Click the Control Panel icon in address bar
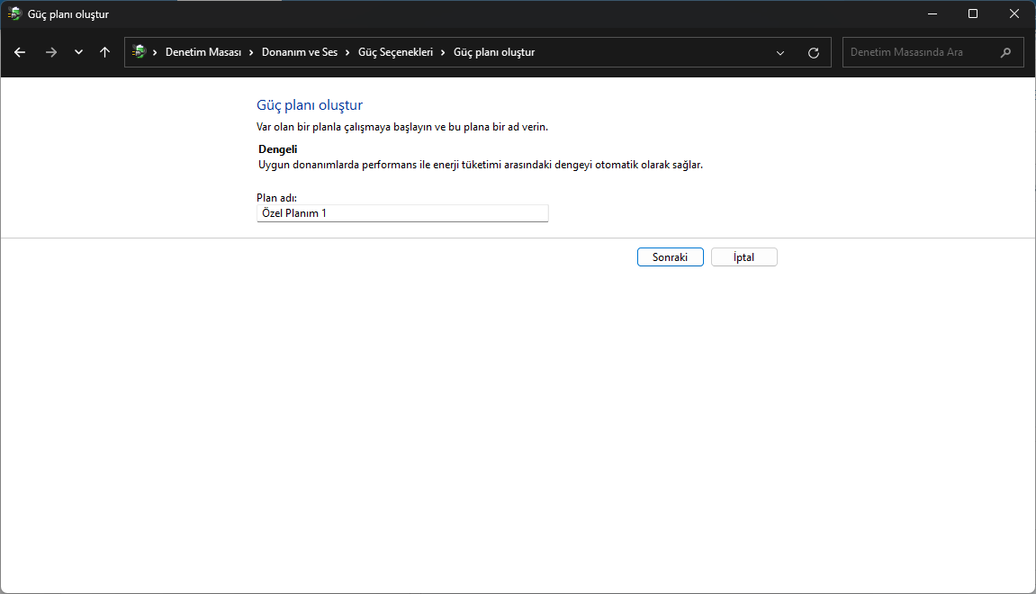The width and height of the screenshot is (1036, 594). tap(139, 51)
